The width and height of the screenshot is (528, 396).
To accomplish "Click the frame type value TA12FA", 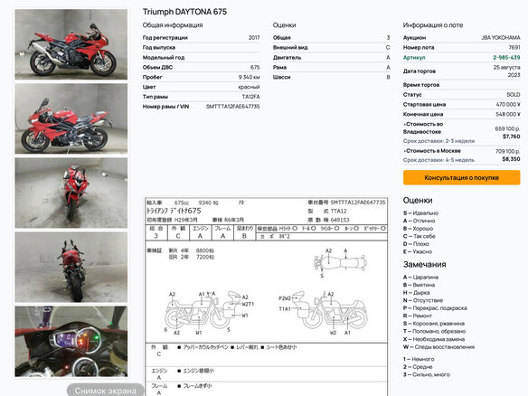I will [250, 97].
